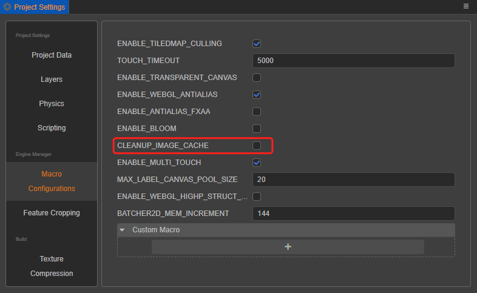The image size is (477, 293).
Task: Go to Layers settings
Action: (52, 79)
